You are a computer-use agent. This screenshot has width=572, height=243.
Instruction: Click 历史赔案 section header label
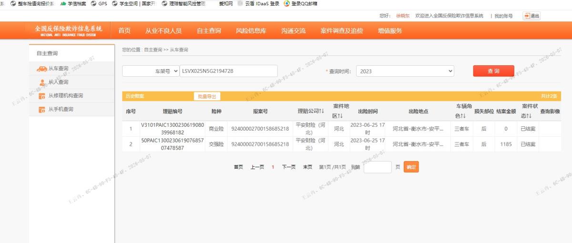point(135,96)
